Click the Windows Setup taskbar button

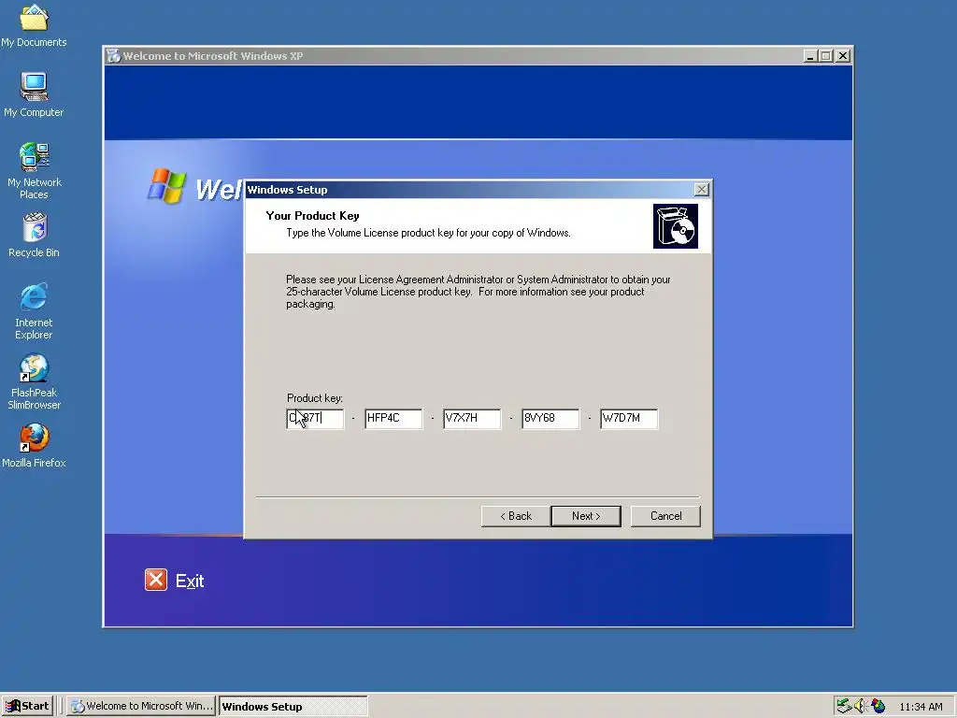click(293, 706)
